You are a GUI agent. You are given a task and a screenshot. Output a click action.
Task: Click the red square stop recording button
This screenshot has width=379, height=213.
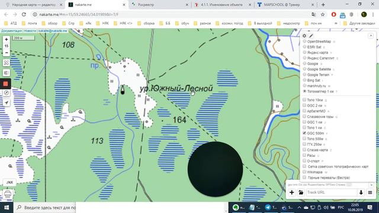pyautogui.click(x=6, y=84)
